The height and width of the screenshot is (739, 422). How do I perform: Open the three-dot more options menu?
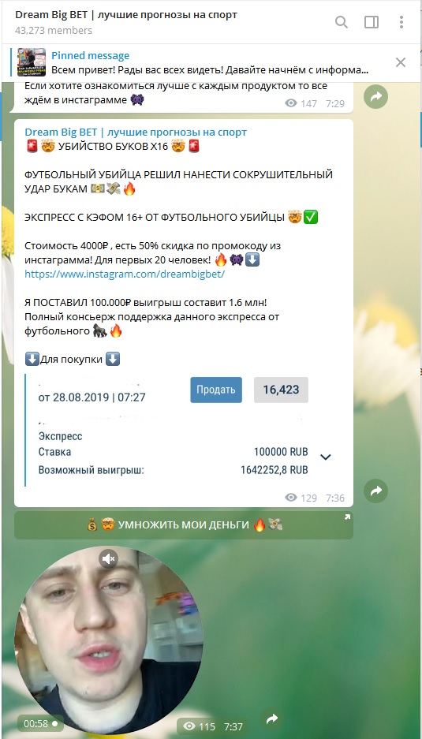coord(401,21)
